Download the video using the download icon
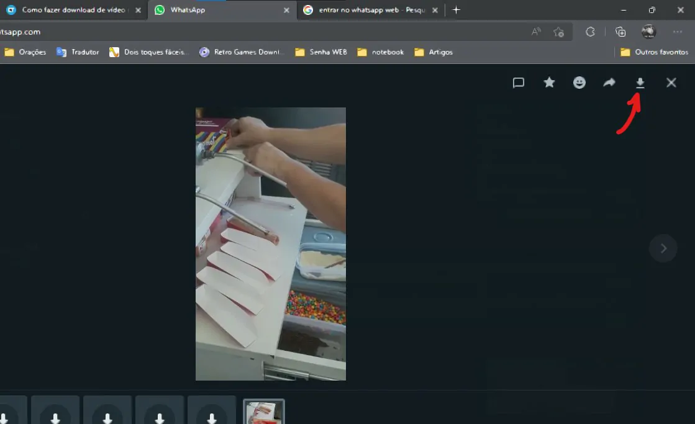The width and height of the screenshot is (695, 424). coord(640,83)
